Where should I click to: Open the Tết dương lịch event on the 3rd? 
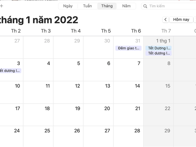(x=10, y=71)
